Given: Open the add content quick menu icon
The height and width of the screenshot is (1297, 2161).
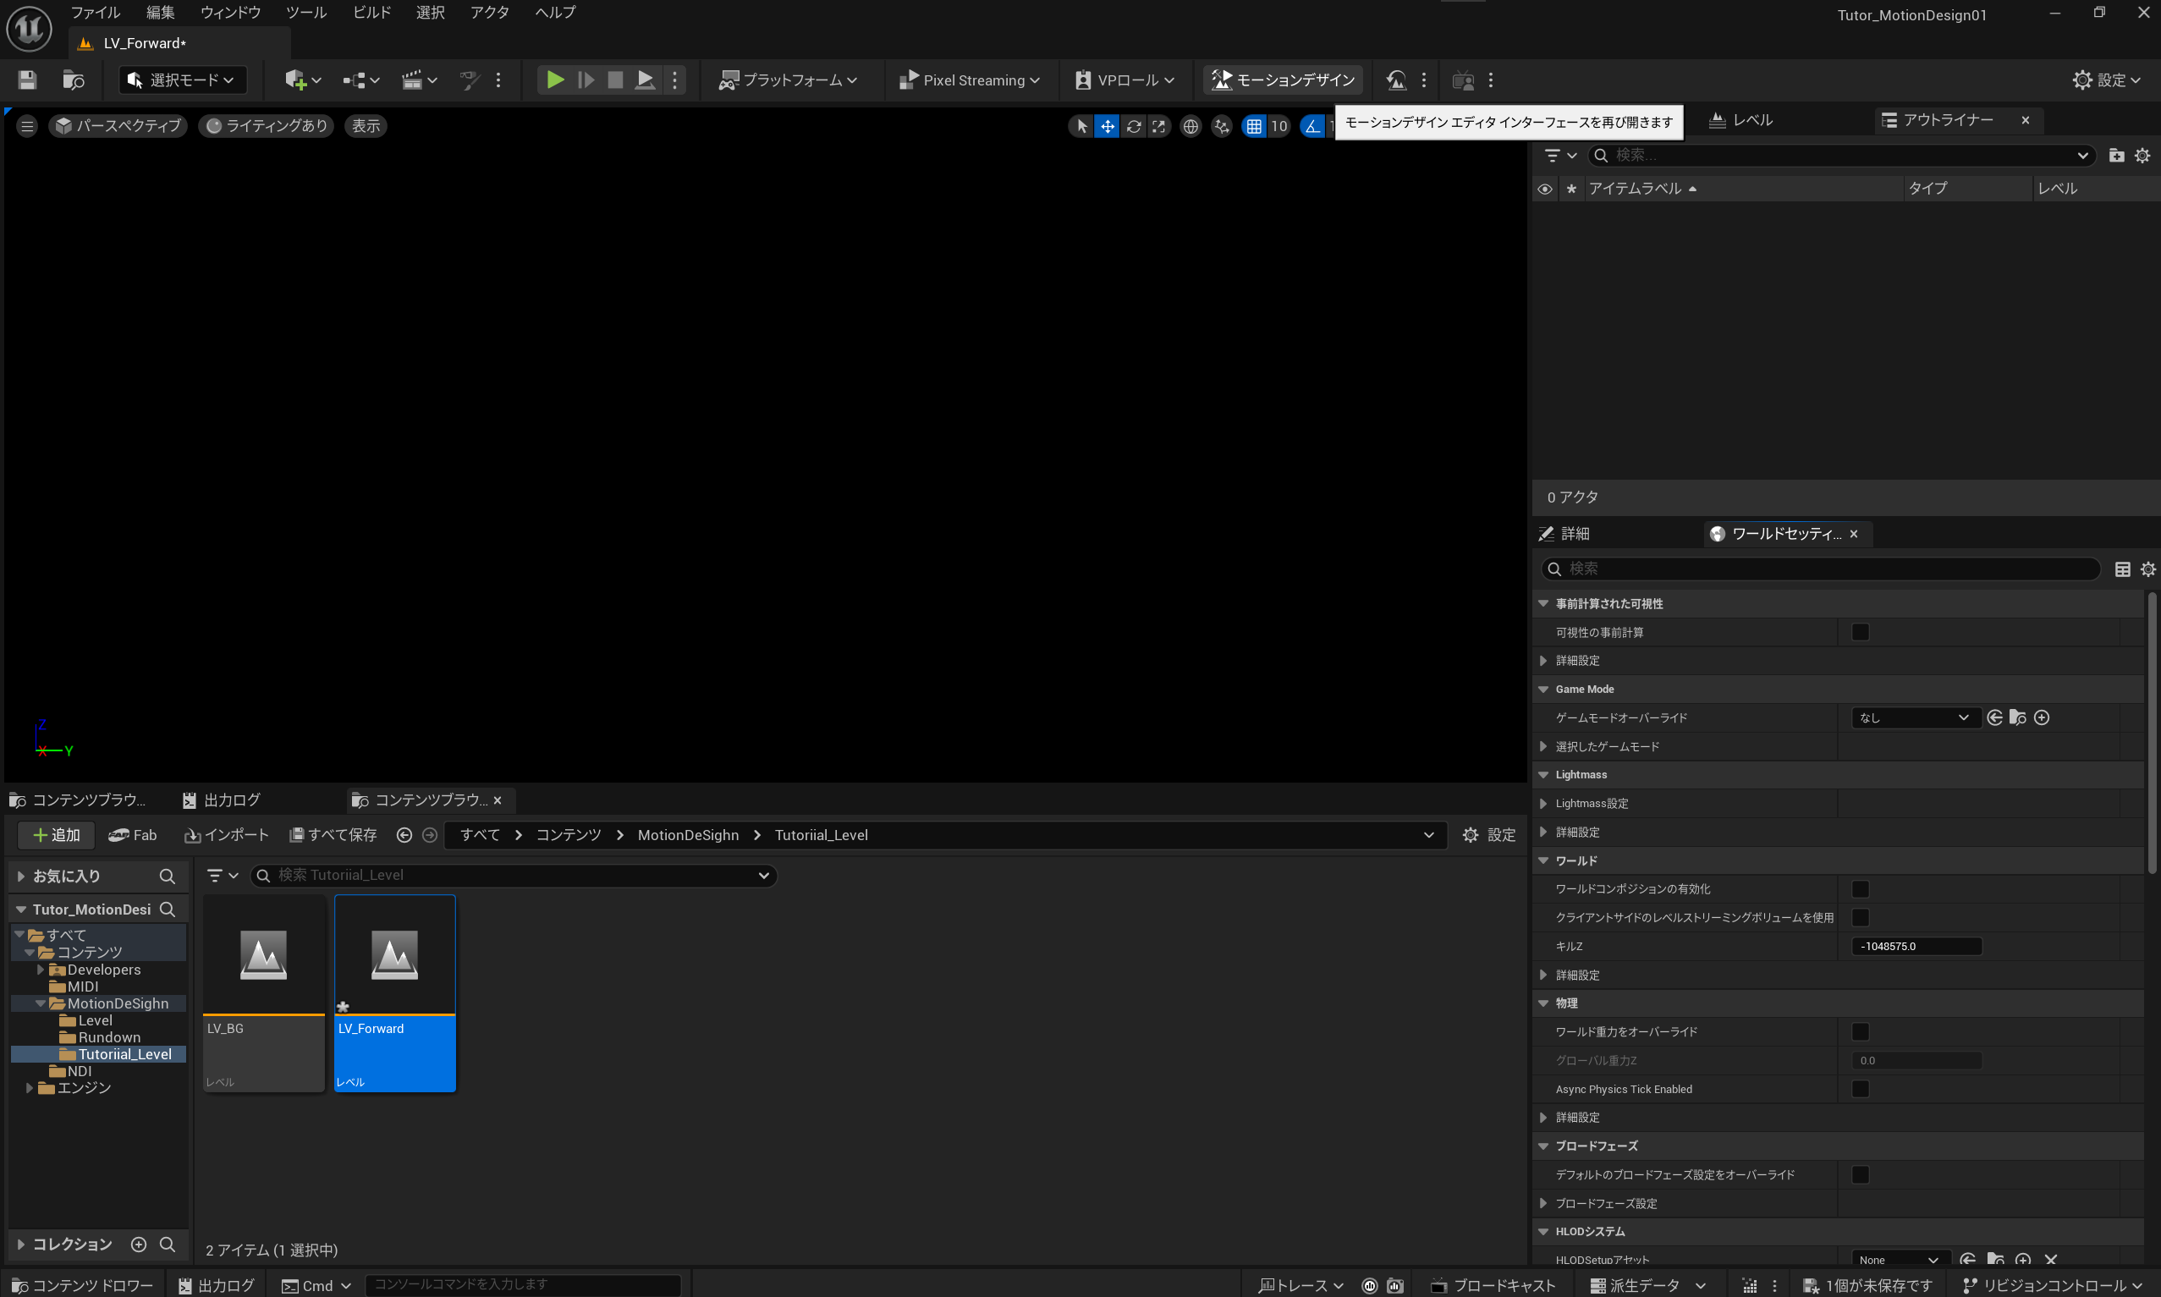Looking at the screenshot, I should click(x=295, y=80).
